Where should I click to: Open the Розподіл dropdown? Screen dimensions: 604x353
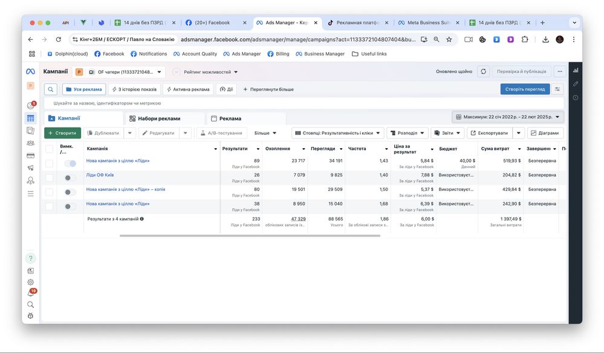click(x=407, y=133)
